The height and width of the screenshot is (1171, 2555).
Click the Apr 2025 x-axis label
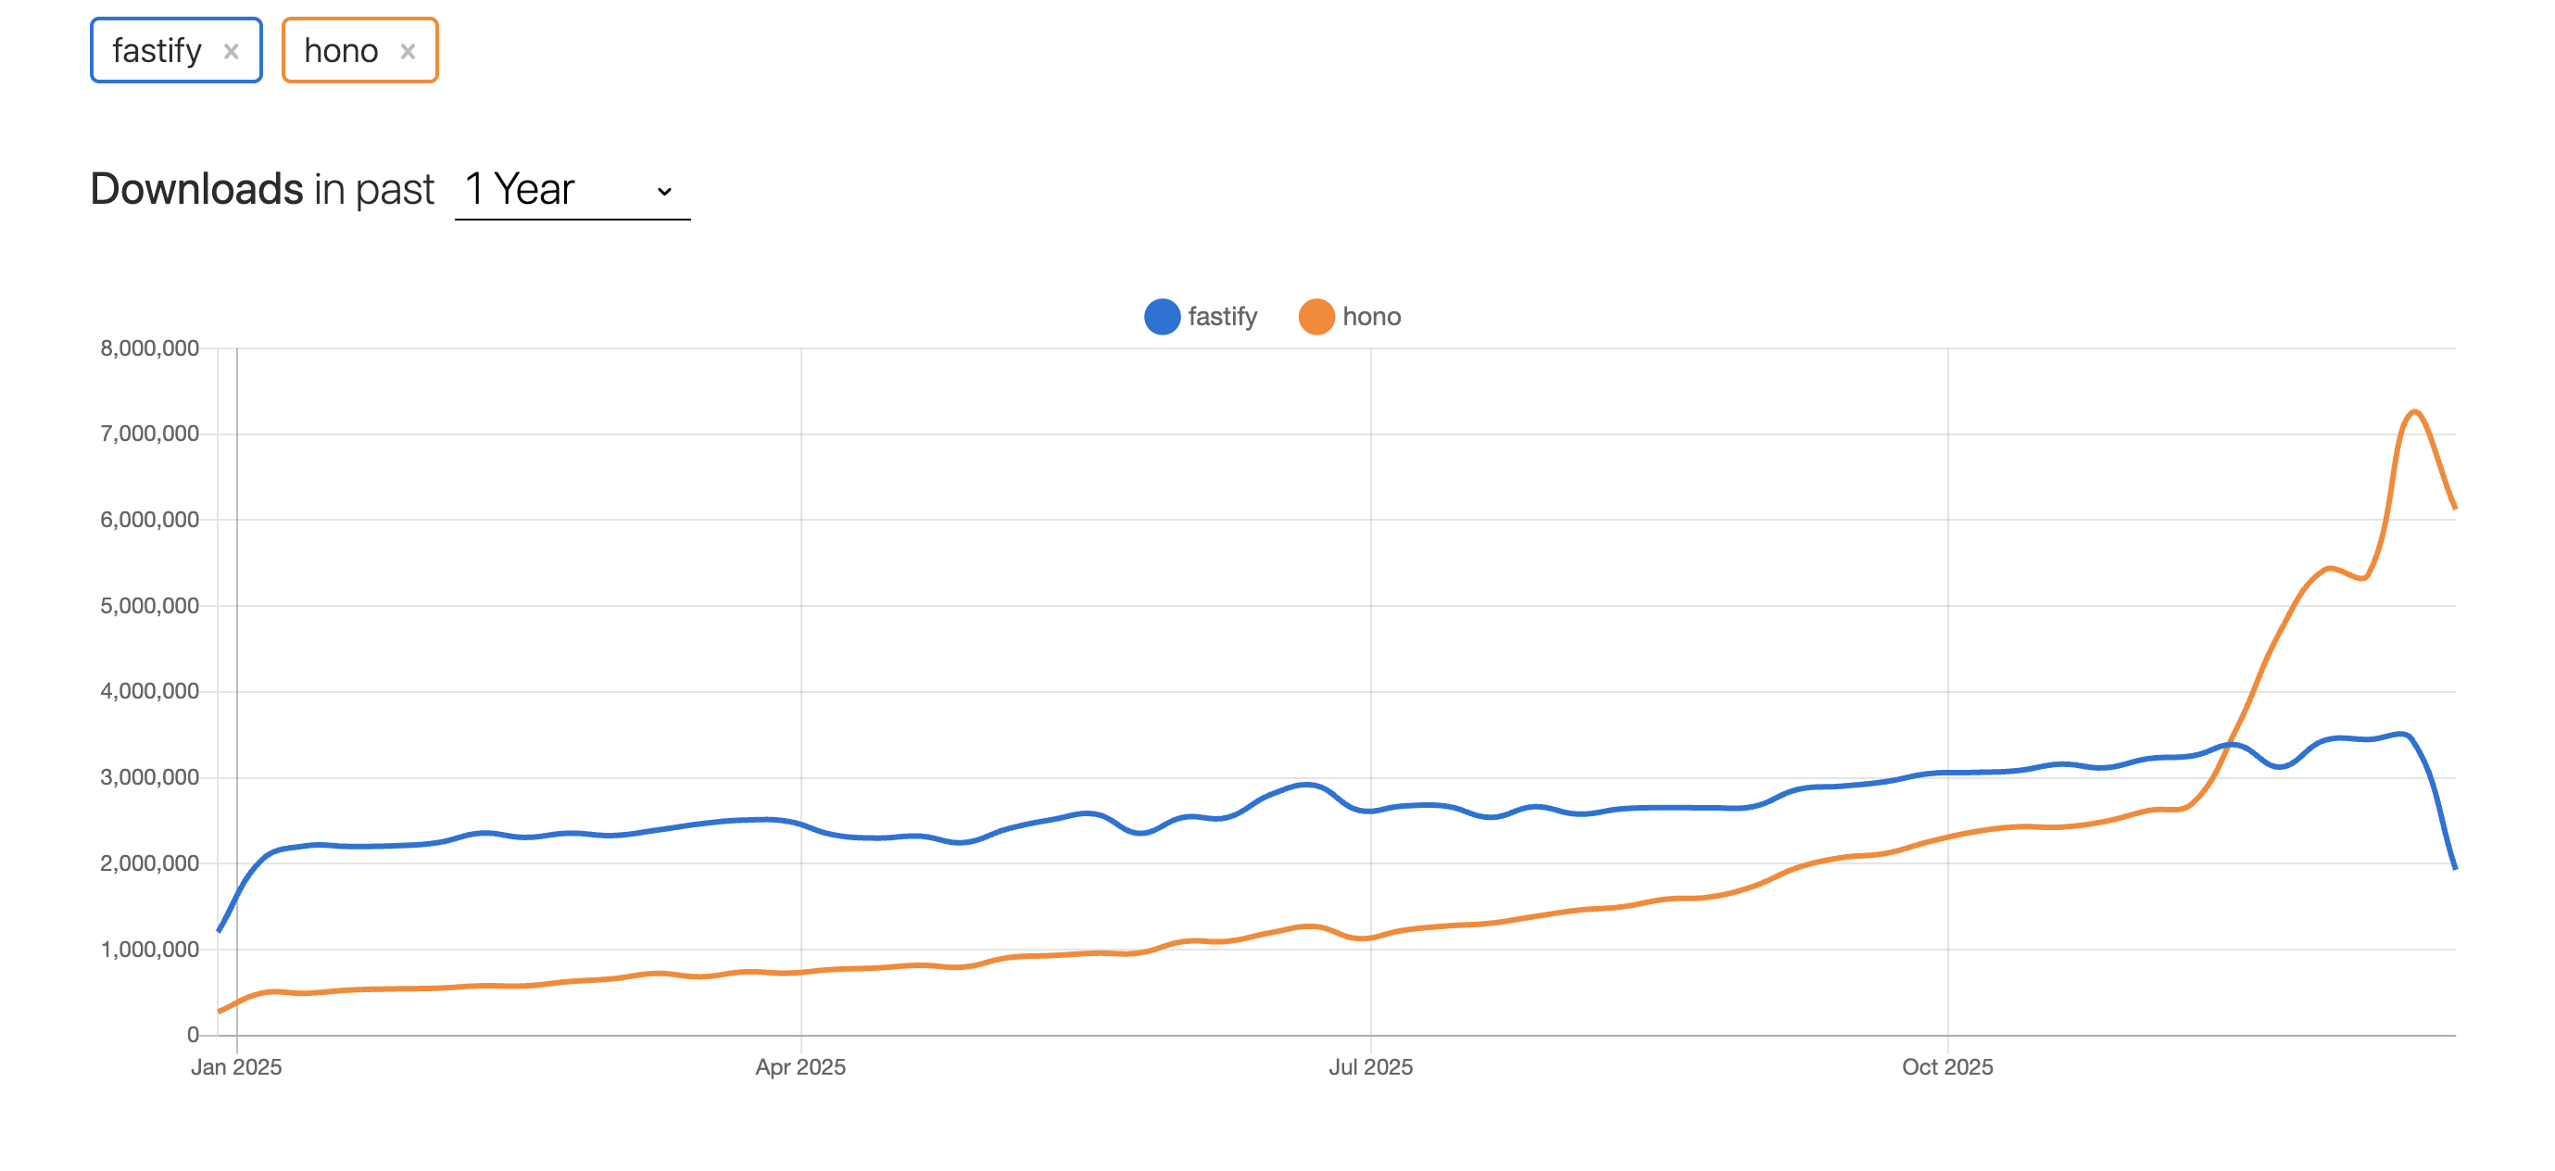point(800,1067)
